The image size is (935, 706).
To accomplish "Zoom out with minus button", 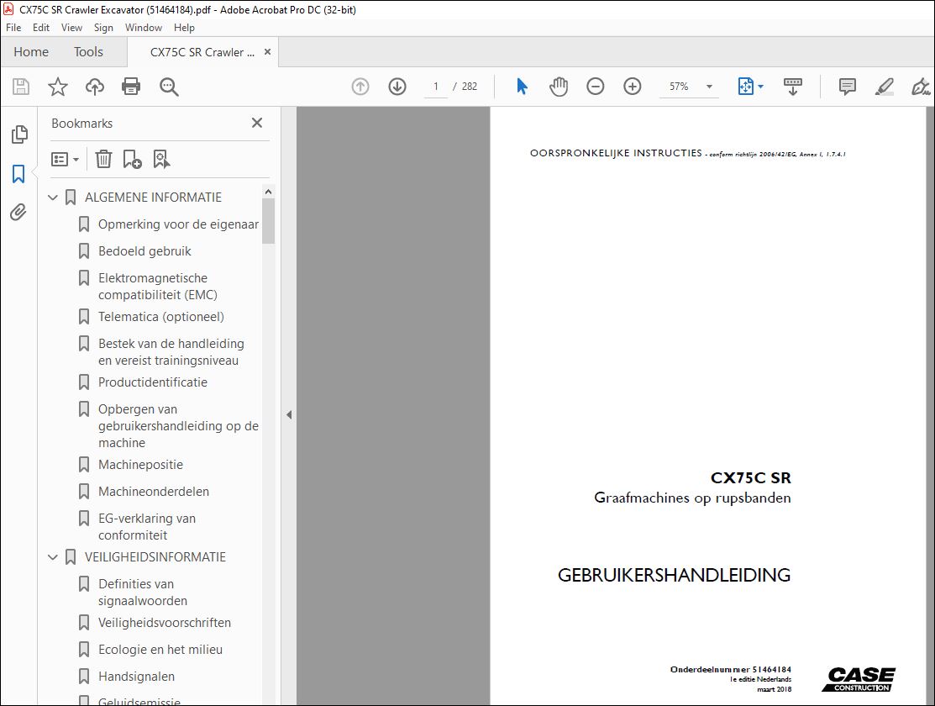I will pos(595,87).
